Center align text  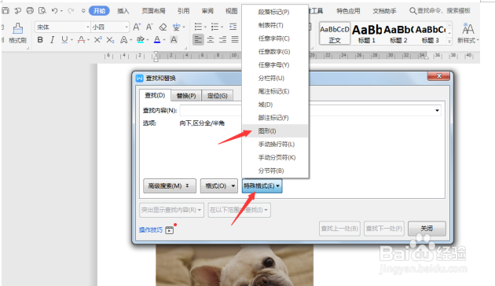pos(211,40)
